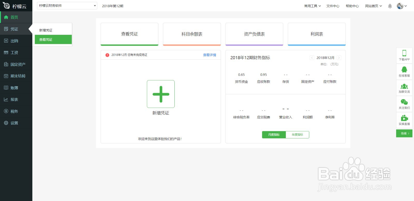This screenshot has height=201, width=414.
Task: Open the 利润表 shortcut card
Action: point(317,34)
